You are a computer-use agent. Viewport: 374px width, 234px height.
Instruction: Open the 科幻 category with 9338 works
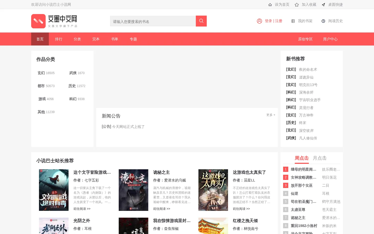77,99
